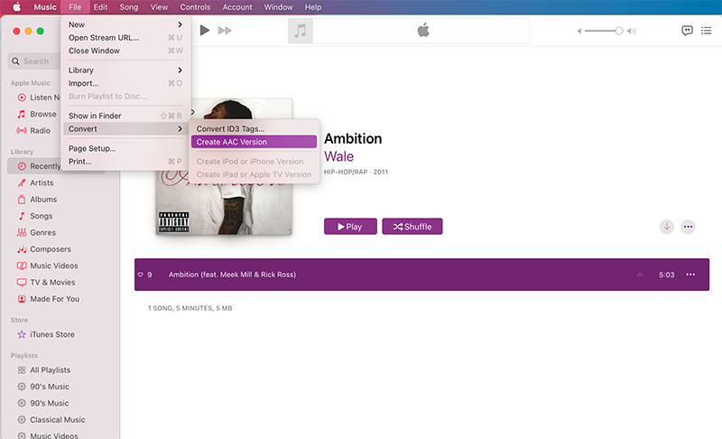Select Create AAC Version menu item
The height and width of the screenshot is (439, 722).
pos(254,142)
